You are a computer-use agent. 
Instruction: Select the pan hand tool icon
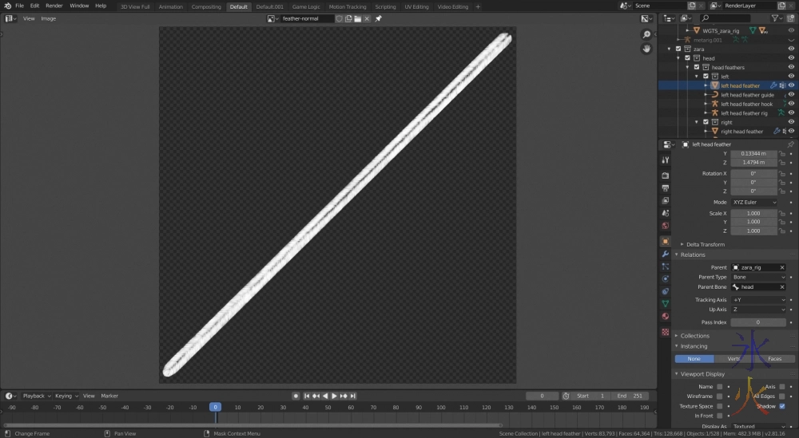click(646, 49)
